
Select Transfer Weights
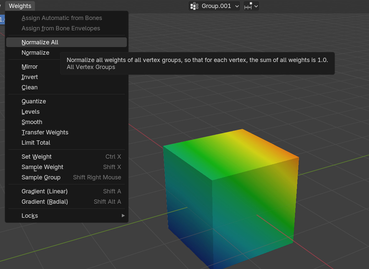[x=66, y=132]
